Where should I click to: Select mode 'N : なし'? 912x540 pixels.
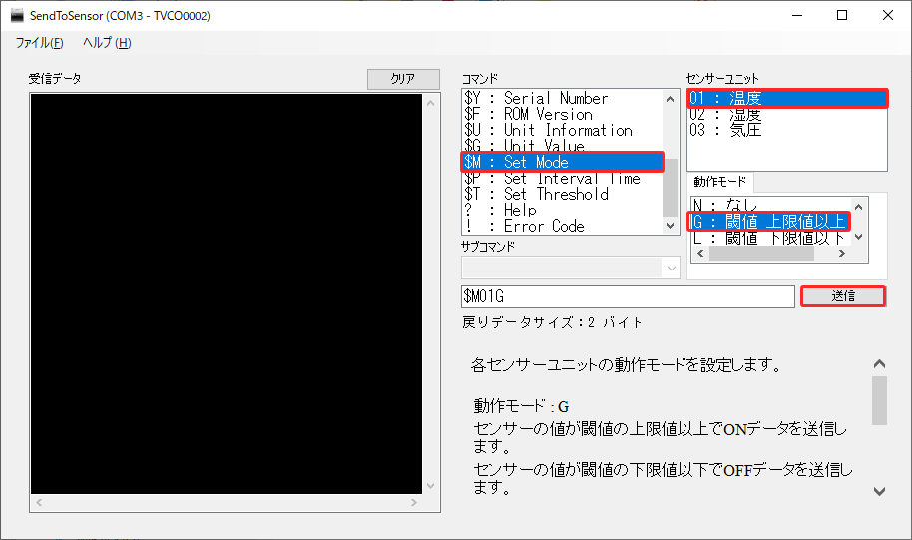pyautogui.click(x=771, y=205)
